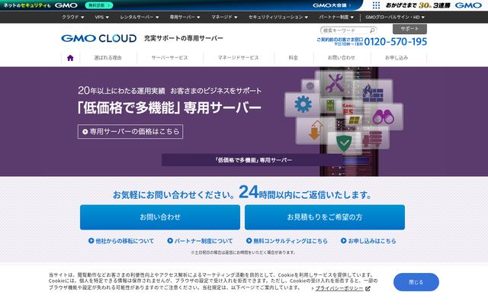Expand the セキュリティソリューション dropdown
The image size is (488, 305).
click(278, 17)
